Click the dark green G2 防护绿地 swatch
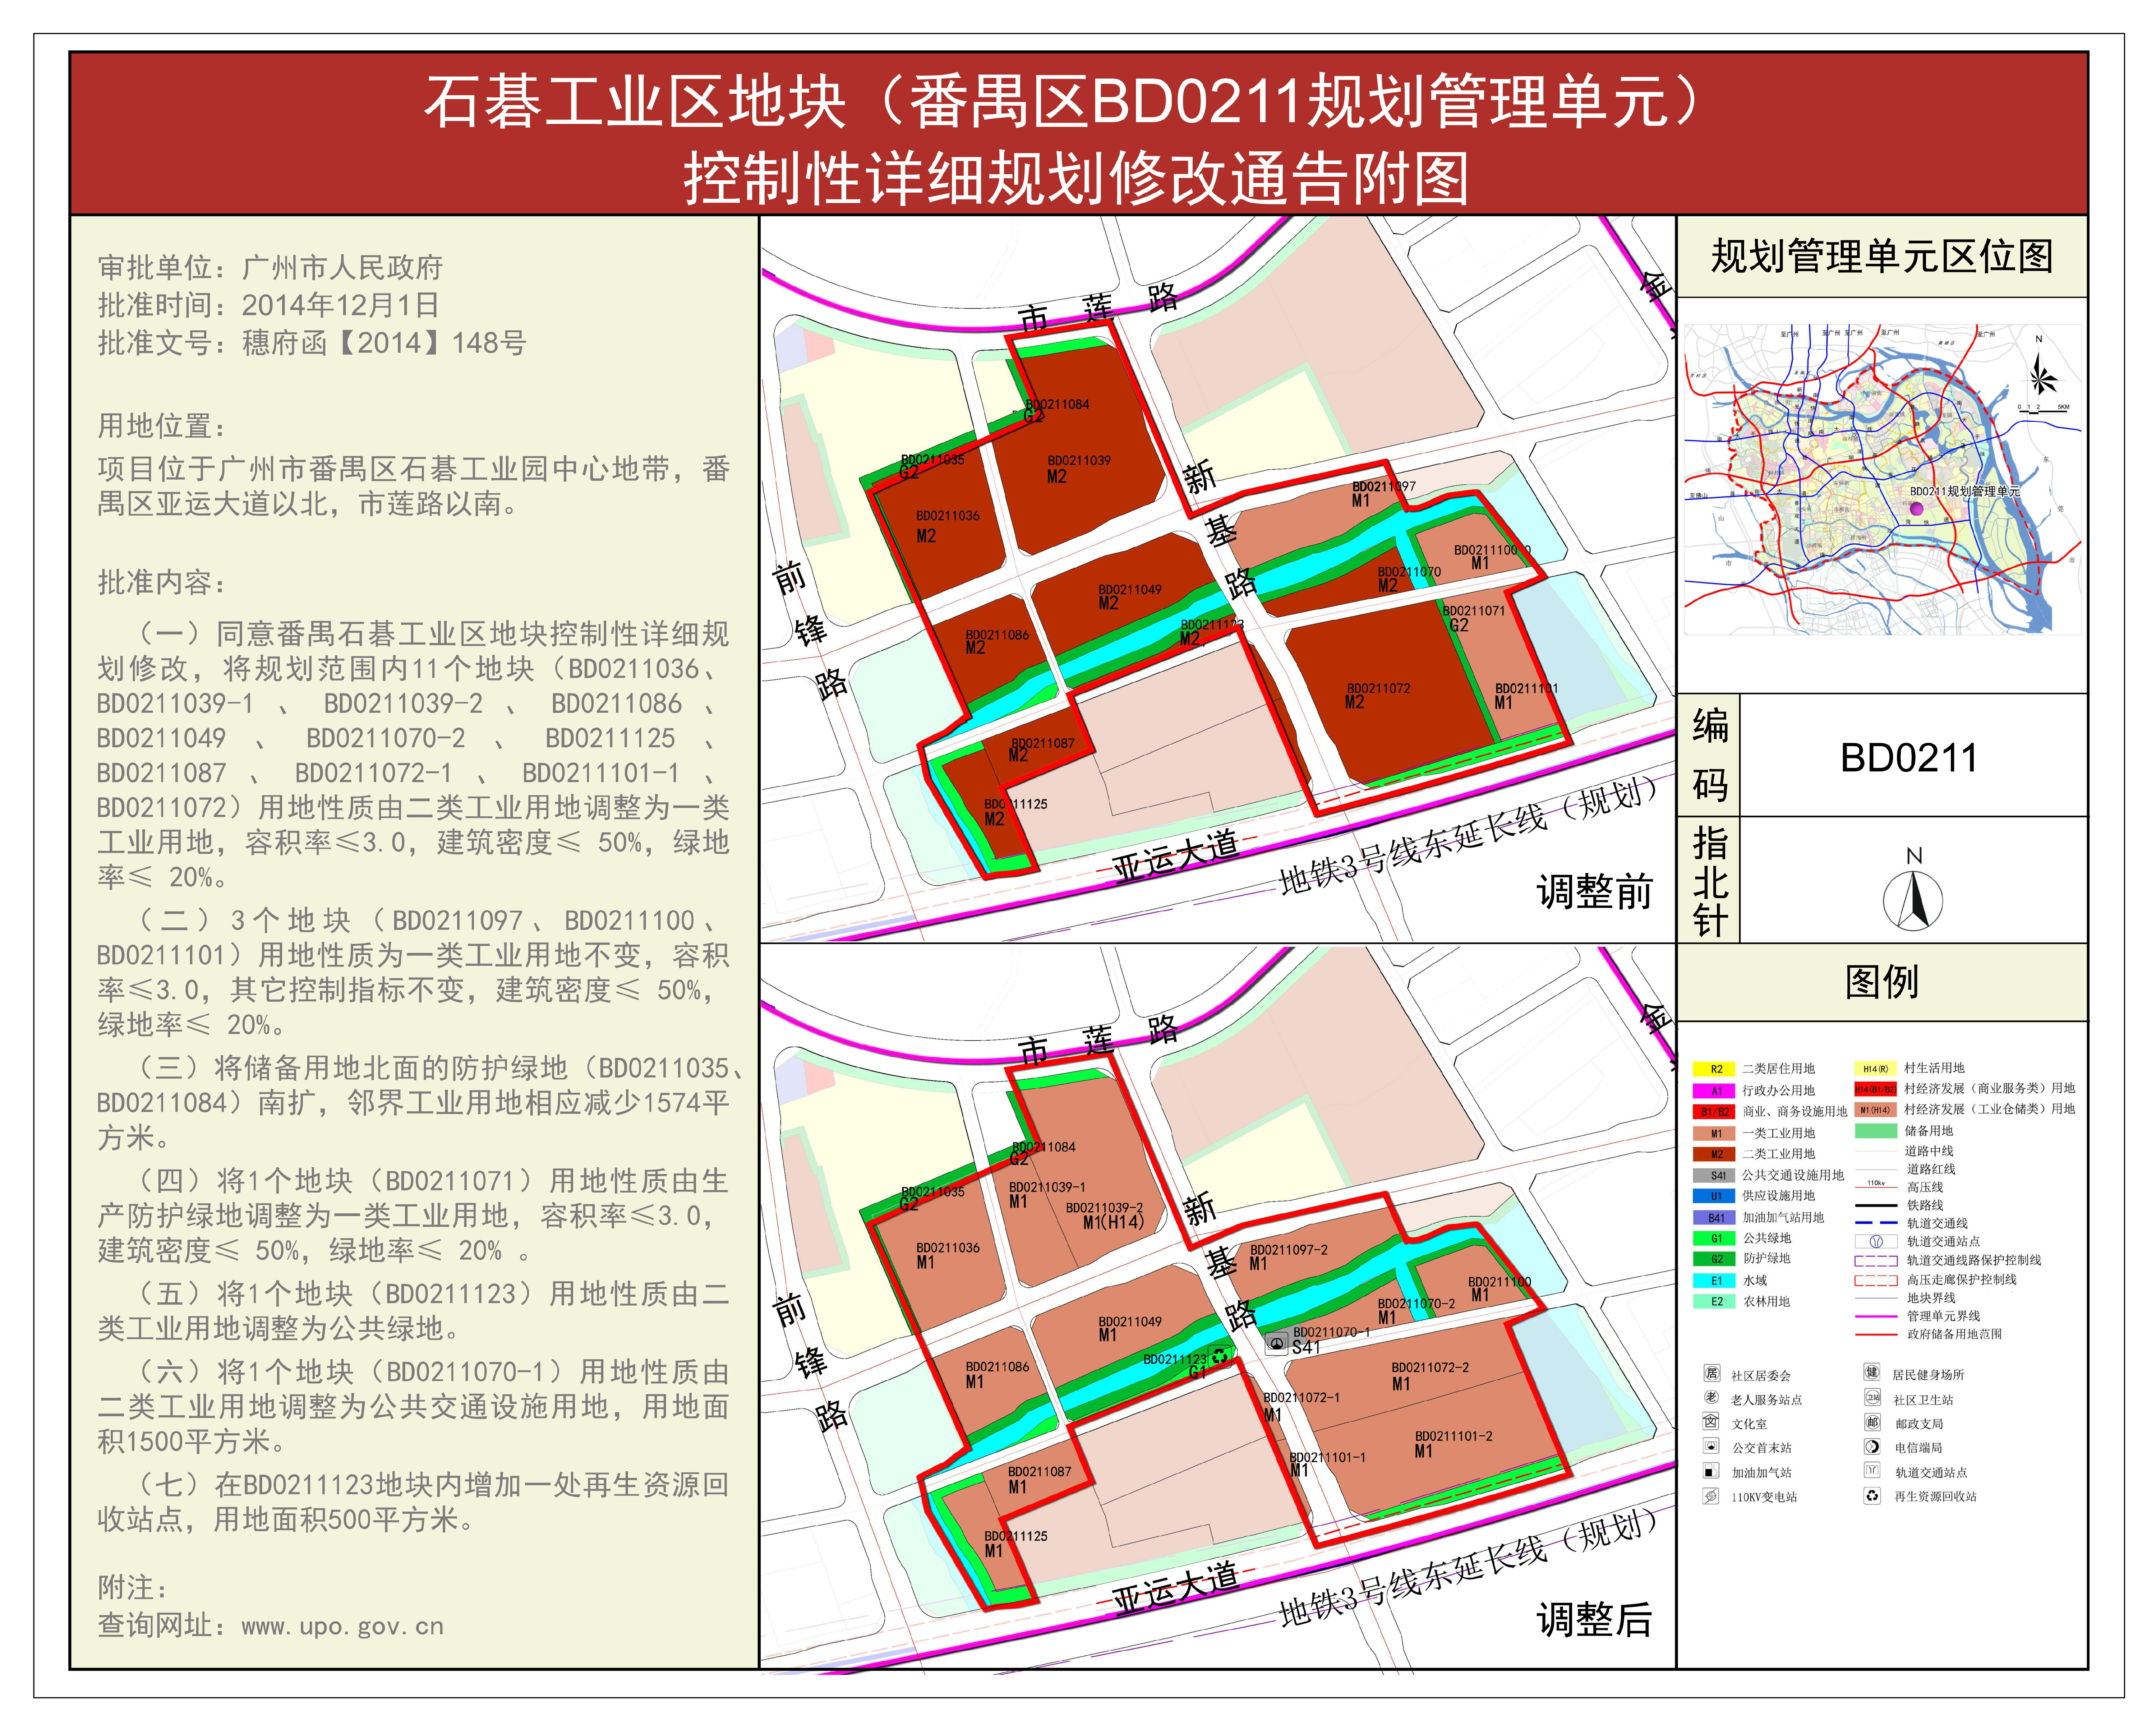The width and height of the screenshot is (2156, 1725). 1714,1259
